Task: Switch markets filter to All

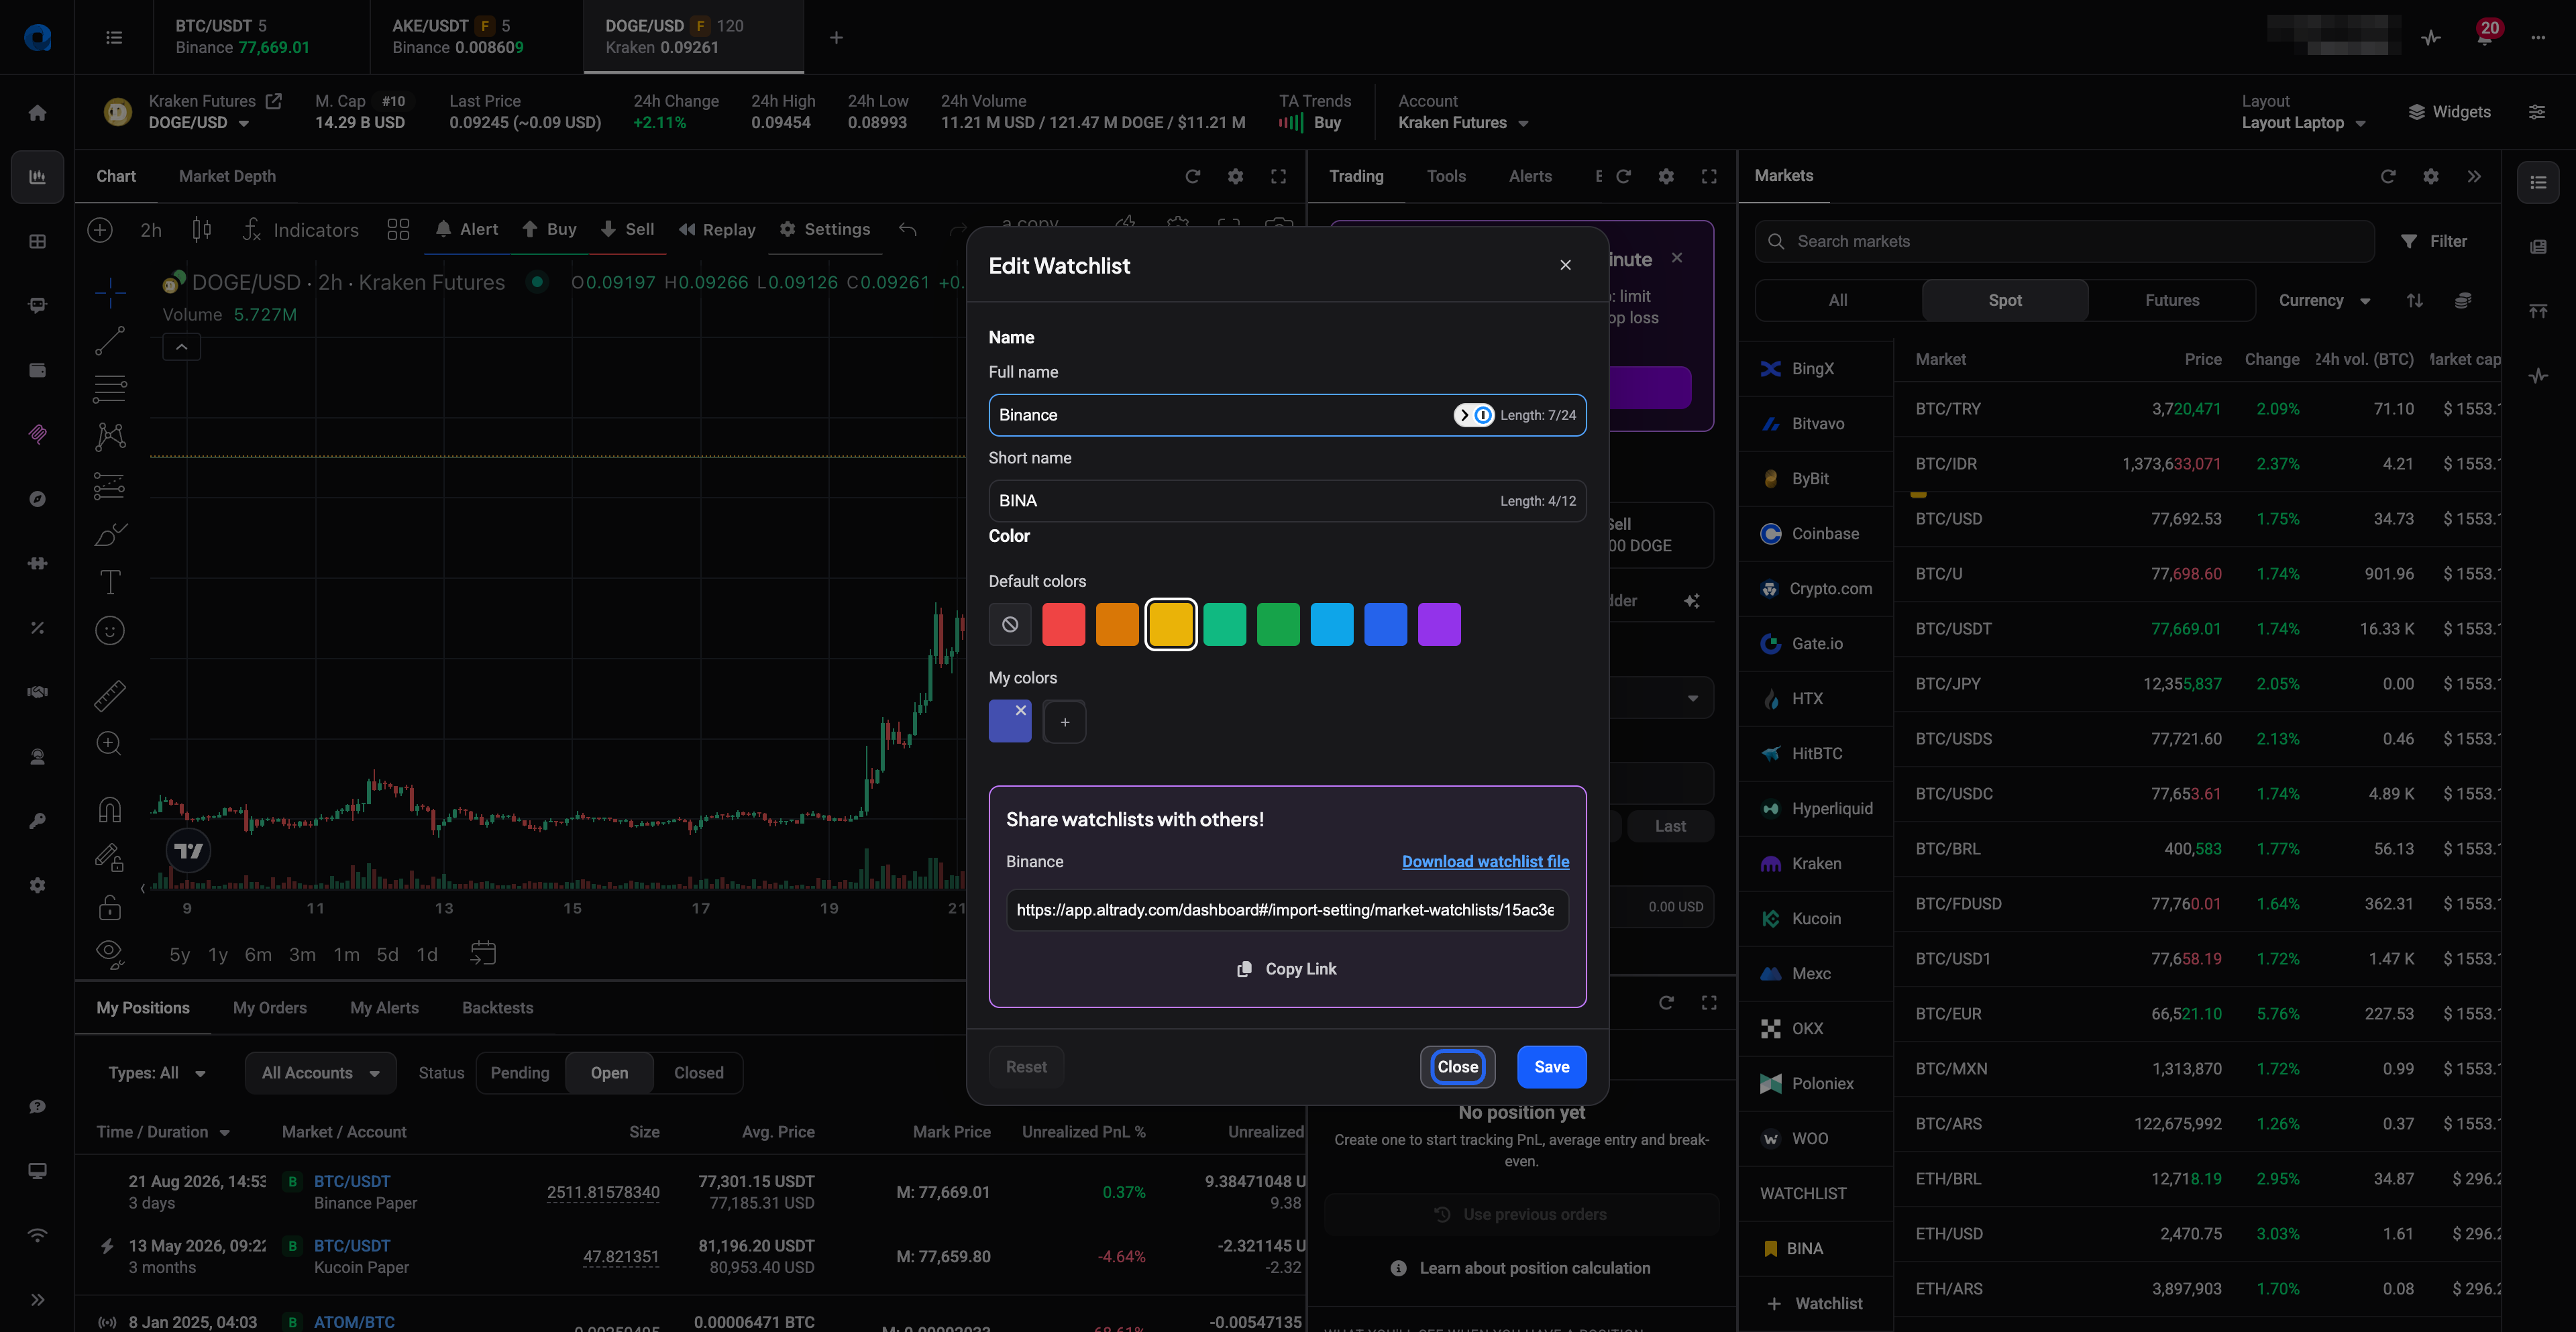Action: point(1837,300)
